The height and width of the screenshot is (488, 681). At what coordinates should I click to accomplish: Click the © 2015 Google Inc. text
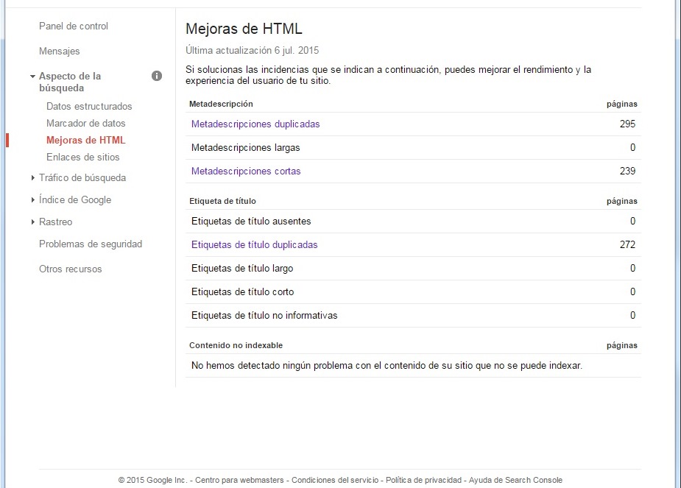click(x=152, y=480)
